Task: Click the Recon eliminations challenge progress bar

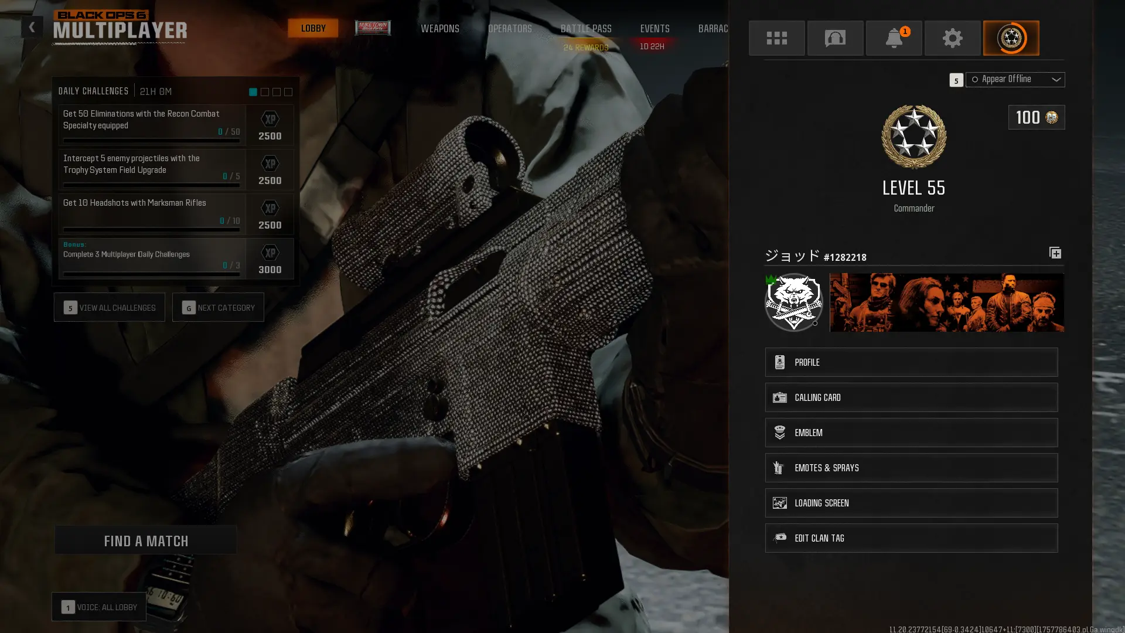Action: [151, 141]
